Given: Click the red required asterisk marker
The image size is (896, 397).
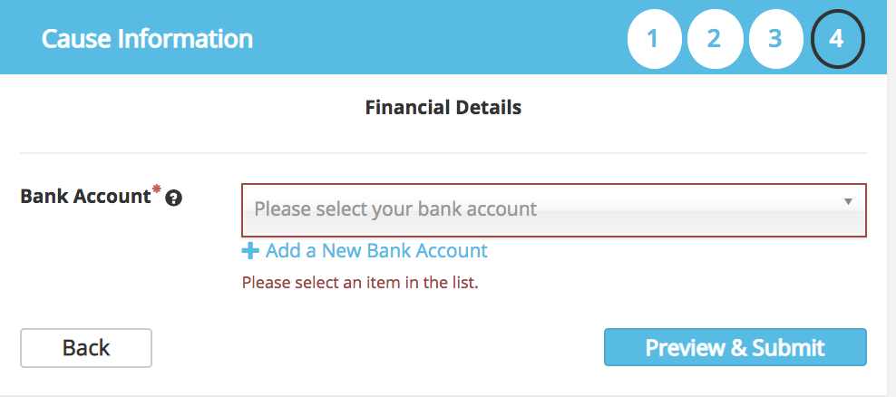Looking at the screenshot, I should 156,189.
